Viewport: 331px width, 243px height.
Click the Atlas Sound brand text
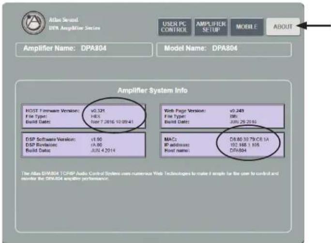[x=63, y=20]
